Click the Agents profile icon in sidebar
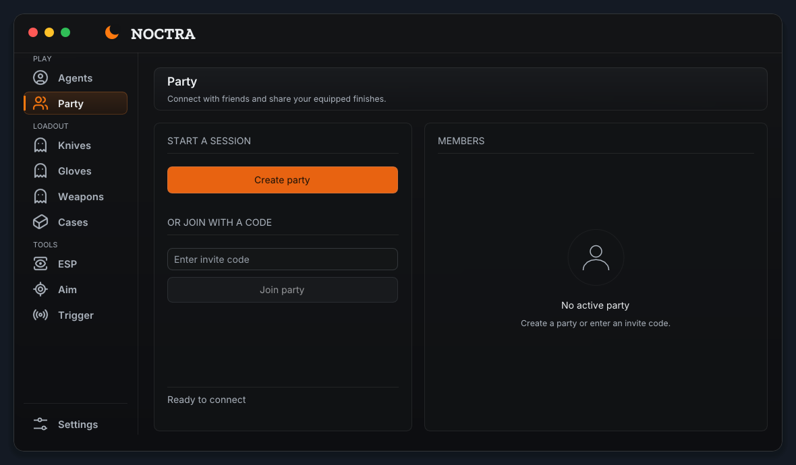 coord(40,77)
